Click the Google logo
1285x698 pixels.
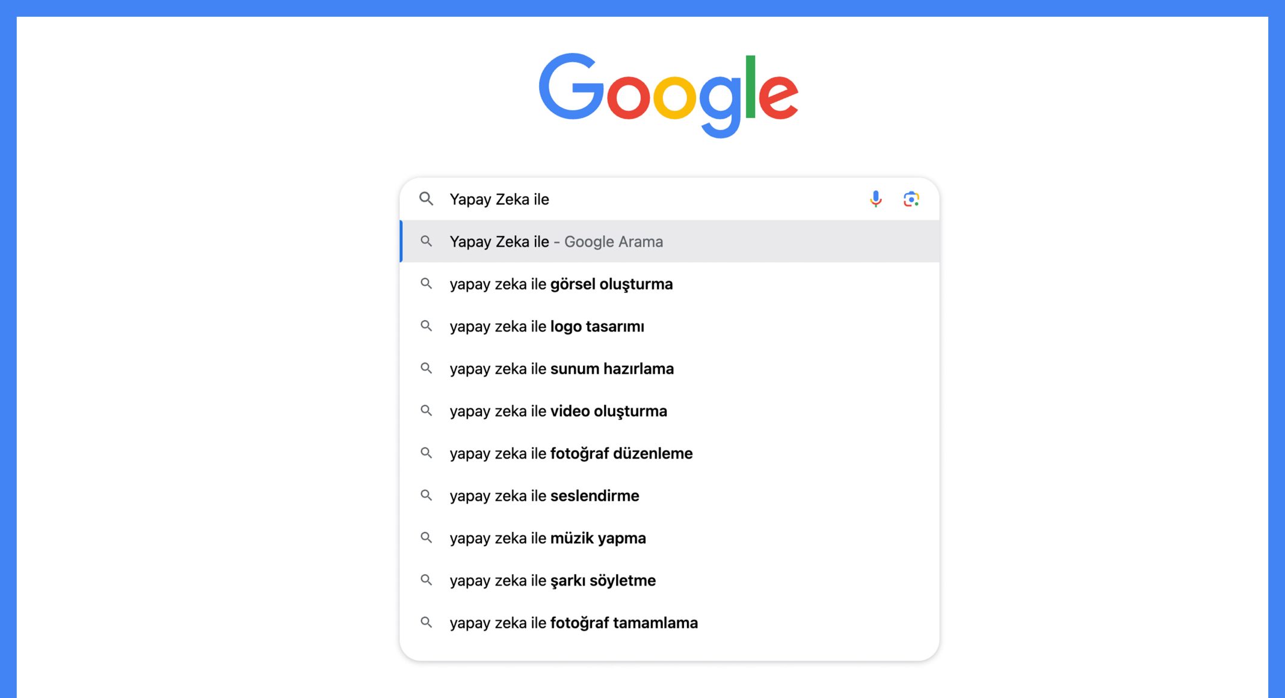668,95
